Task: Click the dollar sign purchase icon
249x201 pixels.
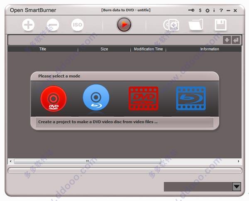Action: (x=200, y=10)
